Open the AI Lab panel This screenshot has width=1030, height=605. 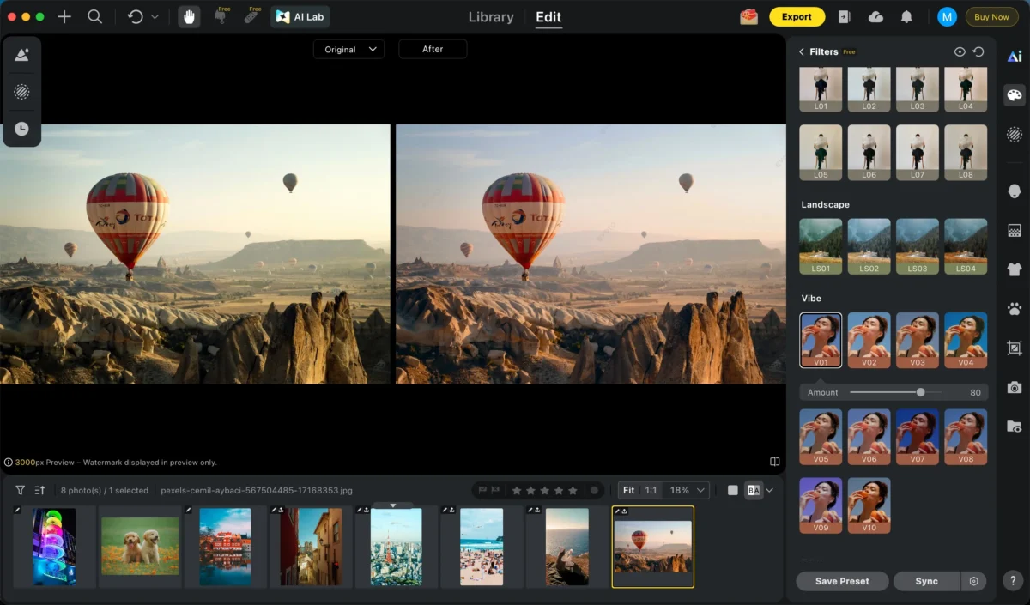tap(300, 16)
